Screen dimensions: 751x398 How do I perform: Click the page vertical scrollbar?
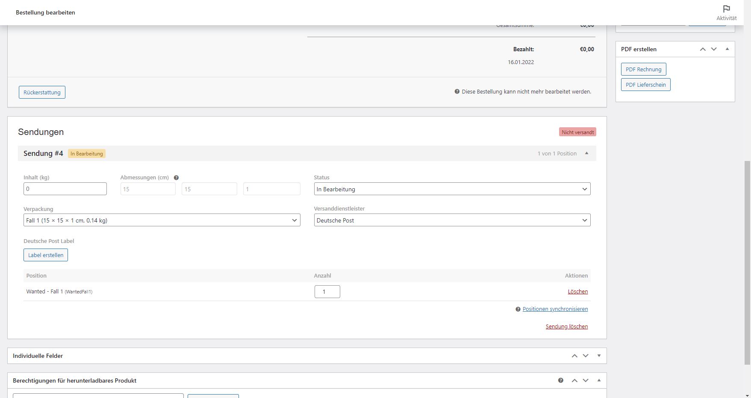747,263
